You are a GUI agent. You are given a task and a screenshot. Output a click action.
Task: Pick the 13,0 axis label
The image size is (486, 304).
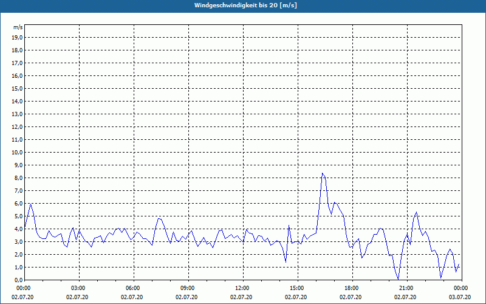pyautogui.click(x=17, y=114)
